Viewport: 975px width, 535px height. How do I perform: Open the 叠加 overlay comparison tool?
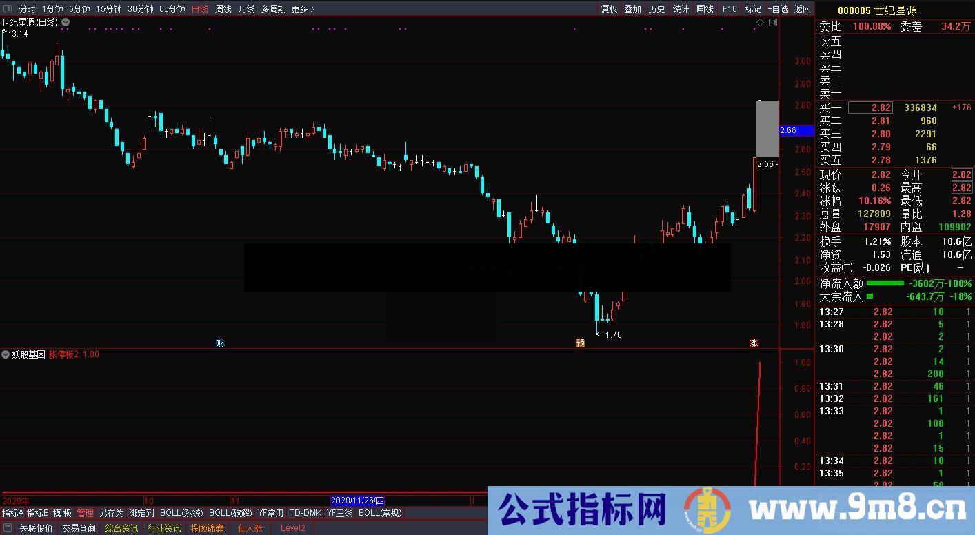(632, 9)
